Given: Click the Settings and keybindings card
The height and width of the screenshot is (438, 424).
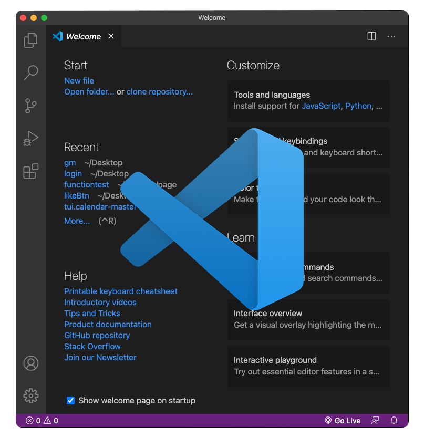Looking at the screenshot, I should pyautogui.click(x=308, y=148).
